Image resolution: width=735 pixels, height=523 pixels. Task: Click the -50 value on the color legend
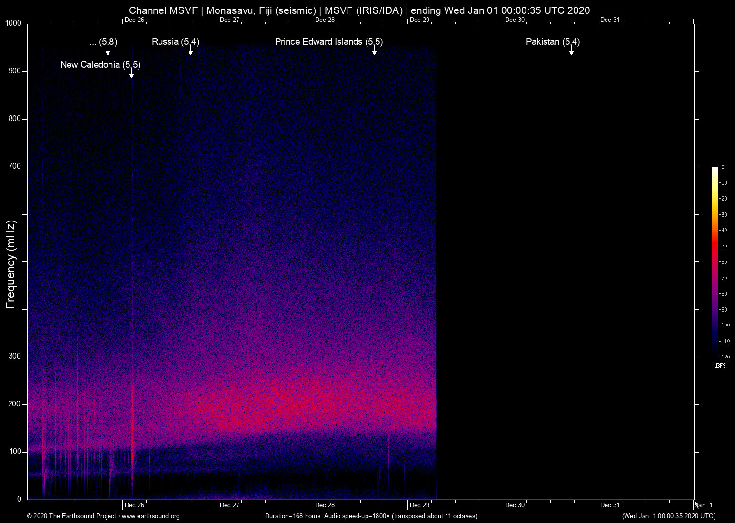point(723,246)
